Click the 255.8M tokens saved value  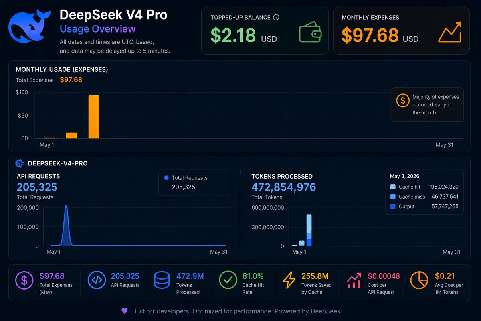tap(315, 276)
